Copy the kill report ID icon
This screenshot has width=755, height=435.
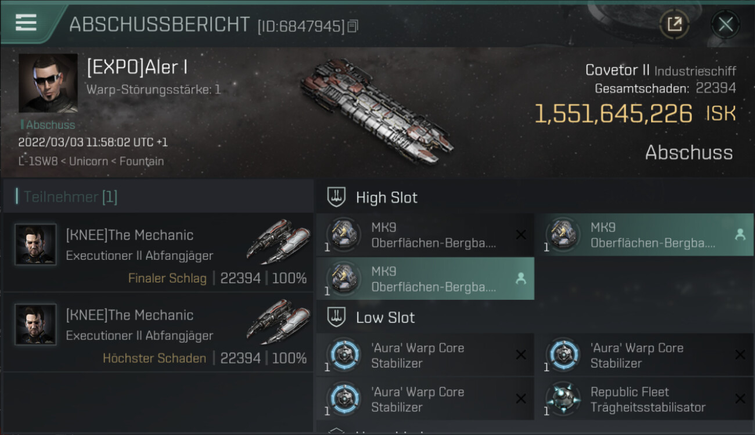tap(353, 26)
